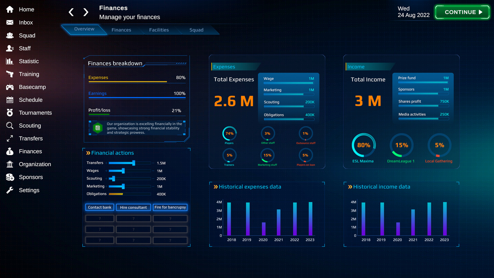Click the Home house icon

(x=10, y=10)
